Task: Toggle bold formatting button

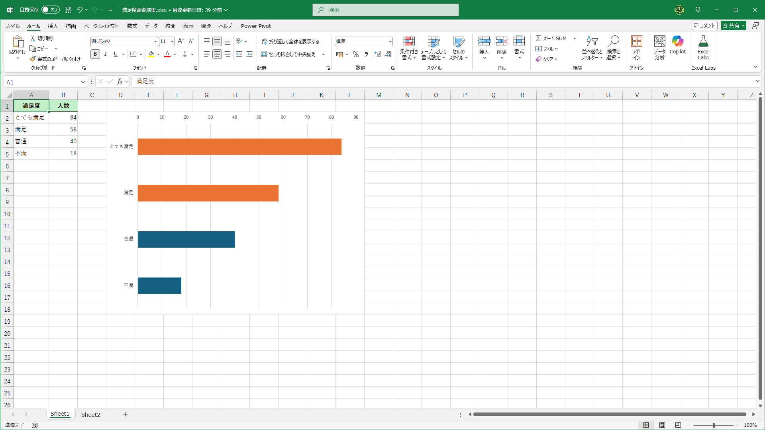Action: [95, 54]
